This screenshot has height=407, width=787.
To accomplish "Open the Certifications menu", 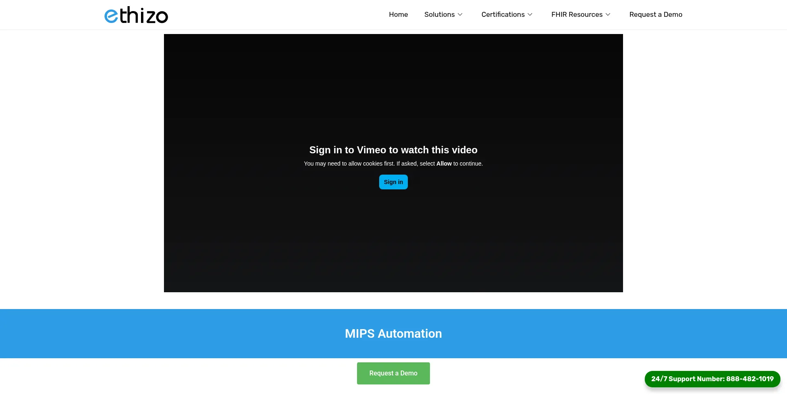I will 503,15.
